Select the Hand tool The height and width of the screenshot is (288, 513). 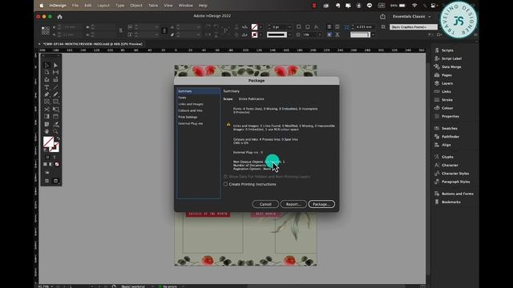click(x=46, y=131)
